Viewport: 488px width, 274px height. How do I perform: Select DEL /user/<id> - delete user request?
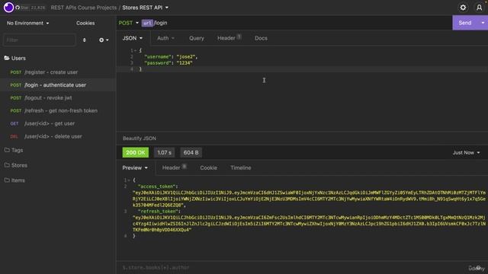click(58, 136)
